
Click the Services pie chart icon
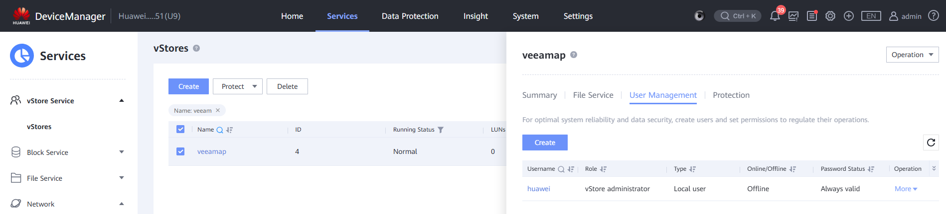[x=22, y=56]
